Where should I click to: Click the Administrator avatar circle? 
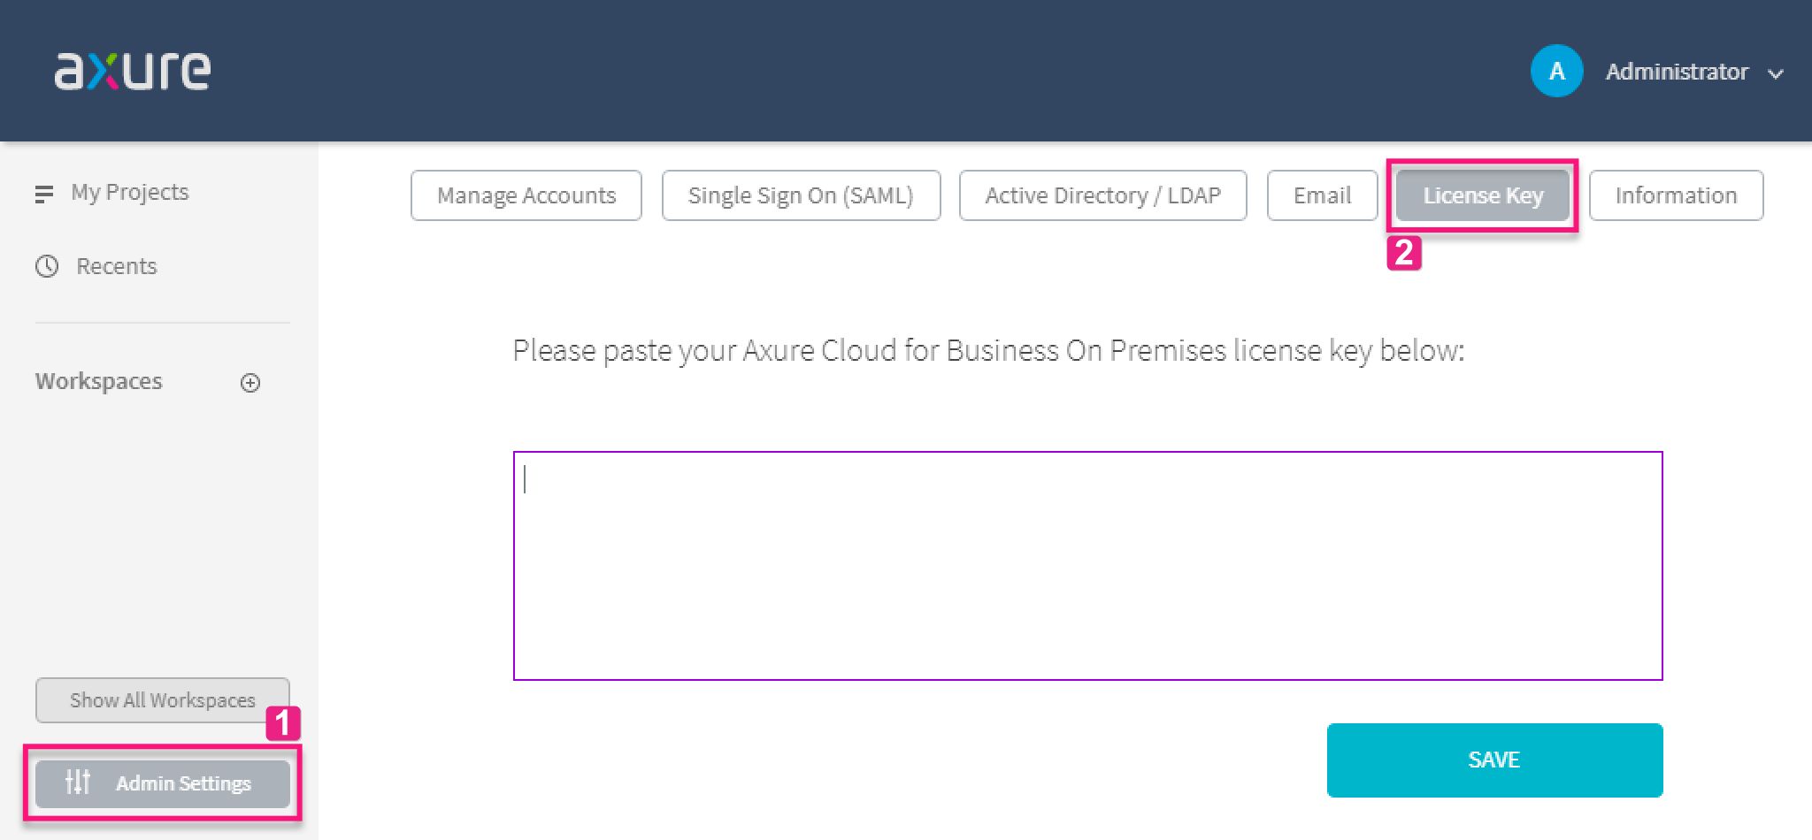click(x=1556, y=71)
